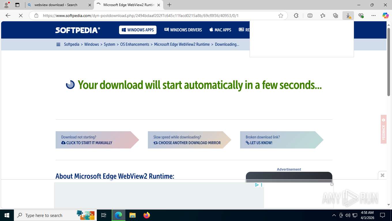The image size is (392, 221).
Task: Open the Downloads toolbar icon
Action: point(348,16)
